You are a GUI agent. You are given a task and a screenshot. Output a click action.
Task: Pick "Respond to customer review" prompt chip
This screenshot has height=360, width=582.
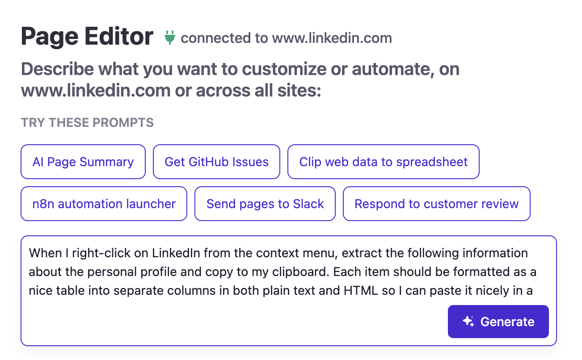(x=436, y=204)
